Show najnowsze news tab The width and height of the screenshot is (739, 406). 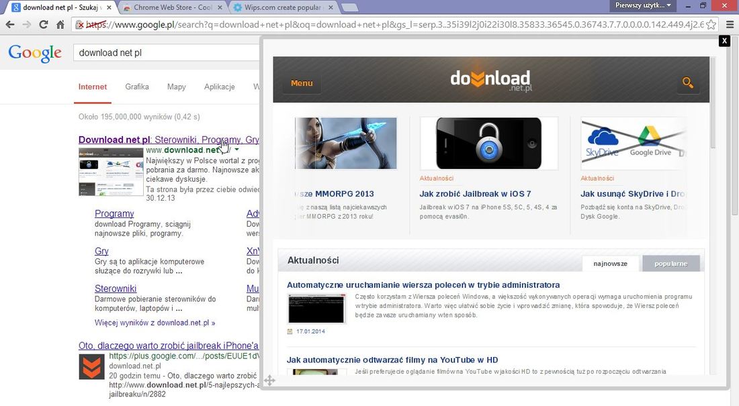(x=610, y=264)
